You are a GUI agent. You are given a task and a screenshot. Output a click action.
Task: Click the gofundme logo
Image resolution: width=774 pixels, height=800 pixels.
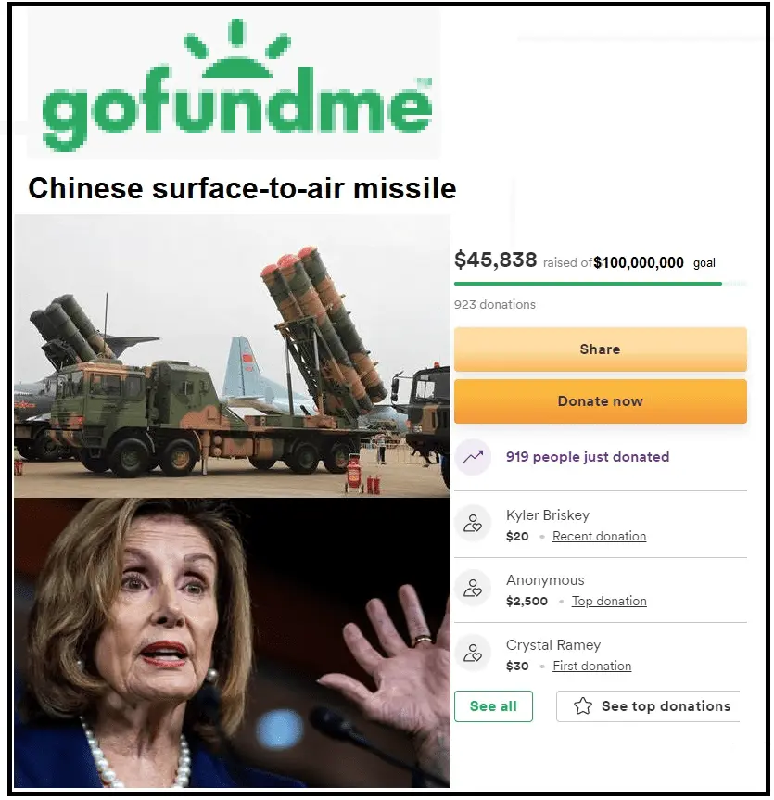point(237,85)
